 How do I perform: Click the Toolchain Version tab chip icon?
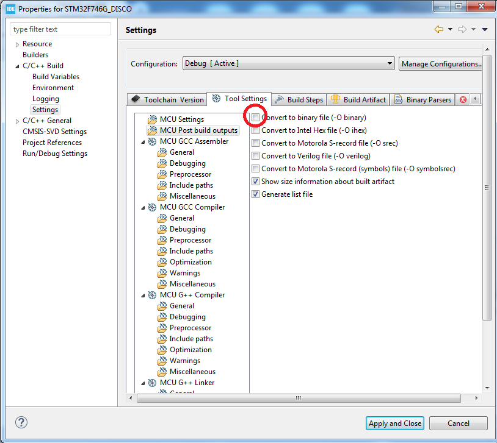(x=136, y=99)
